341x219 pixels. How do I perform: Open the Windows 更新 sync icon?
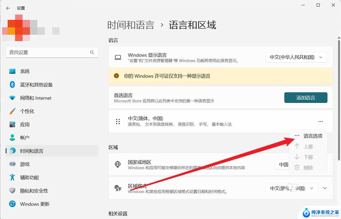(12, 204)
